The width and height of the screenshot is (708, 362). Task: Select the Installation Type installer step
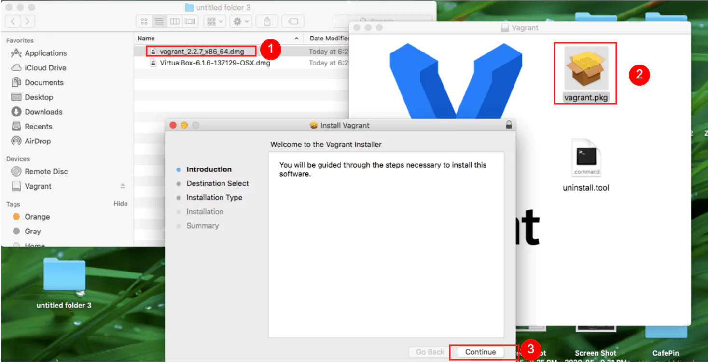214,198
